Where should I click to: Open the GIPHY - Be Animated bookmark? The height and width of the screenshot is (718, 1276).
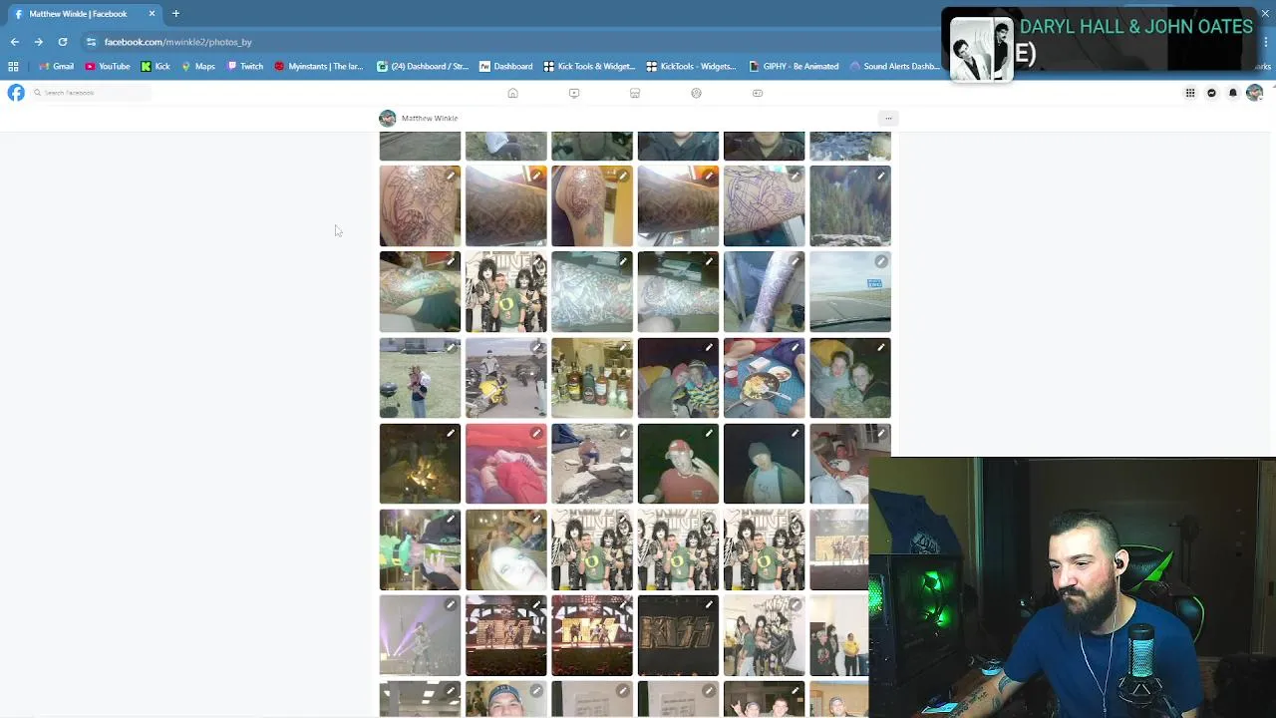point(794,66)
